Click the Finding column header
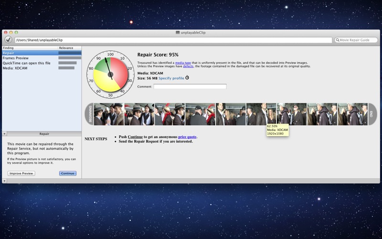 30,48
